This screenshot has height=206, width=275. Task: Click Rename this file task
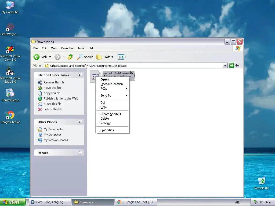click(x=54, y=82)
